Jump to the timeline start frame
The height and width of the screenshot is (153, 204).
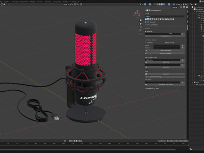70,141
